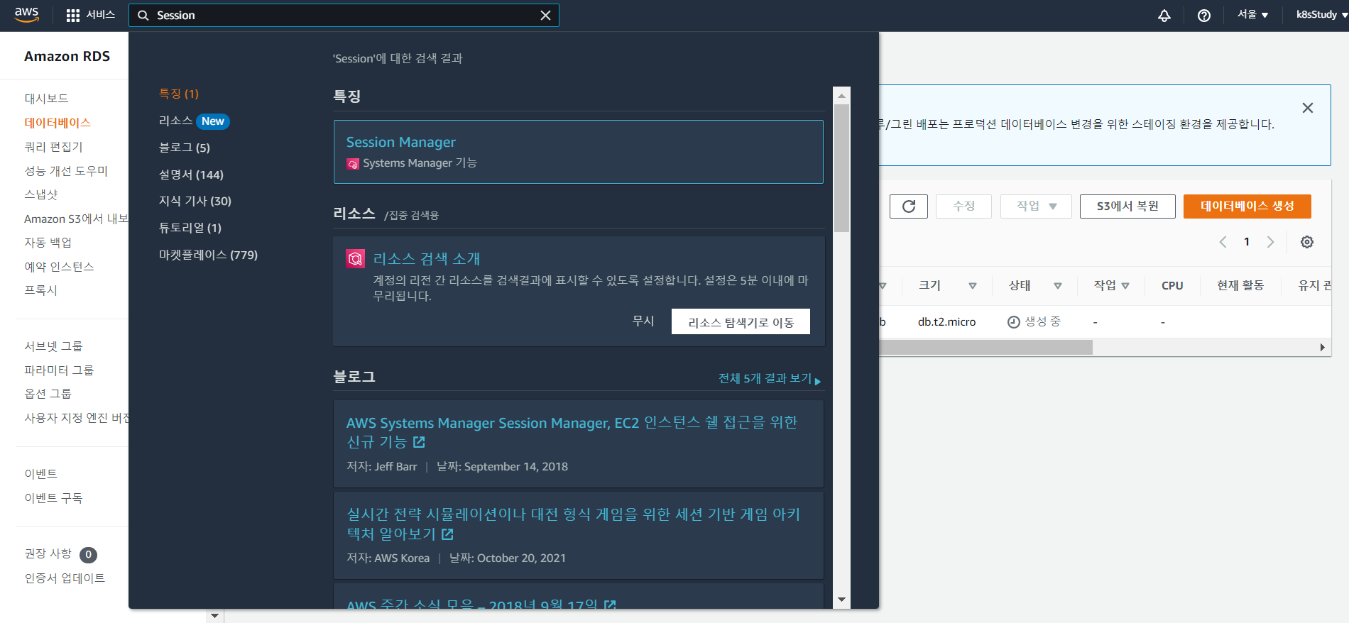Sort by 크기 column arrow
Viewport: 1349px width, 623px height.
[973, 286]
